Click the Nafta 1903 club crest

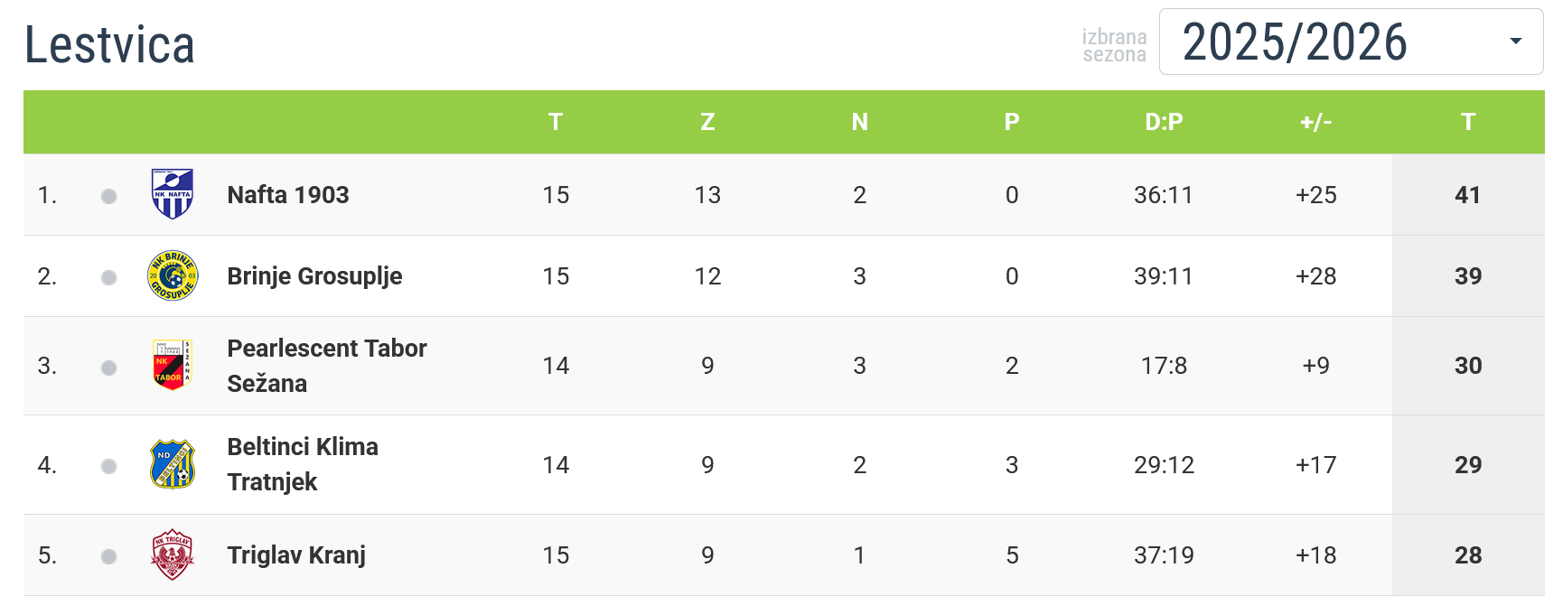pos(172,194)
